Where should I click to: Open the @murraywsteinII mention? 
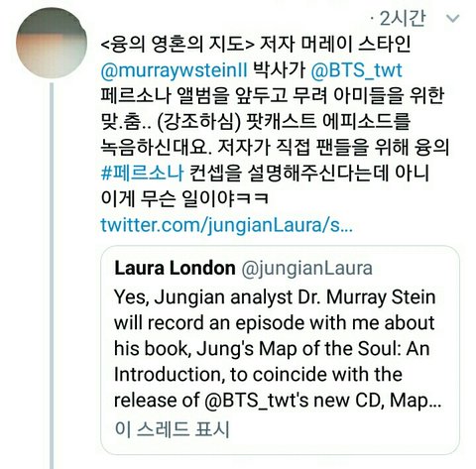coord(174,70)
